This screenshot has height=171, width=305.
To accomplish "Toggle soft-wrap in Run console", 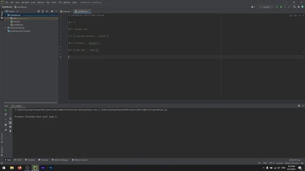I will [x=10, y=118].
